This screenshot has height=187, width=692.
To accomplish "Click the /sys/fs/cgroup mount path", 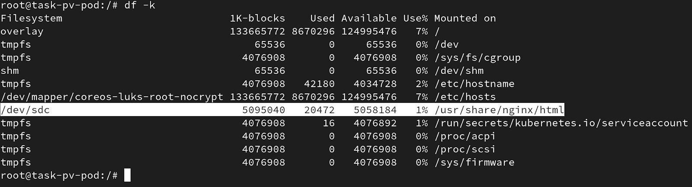I will pyautogui.click(x=477, y=57).
